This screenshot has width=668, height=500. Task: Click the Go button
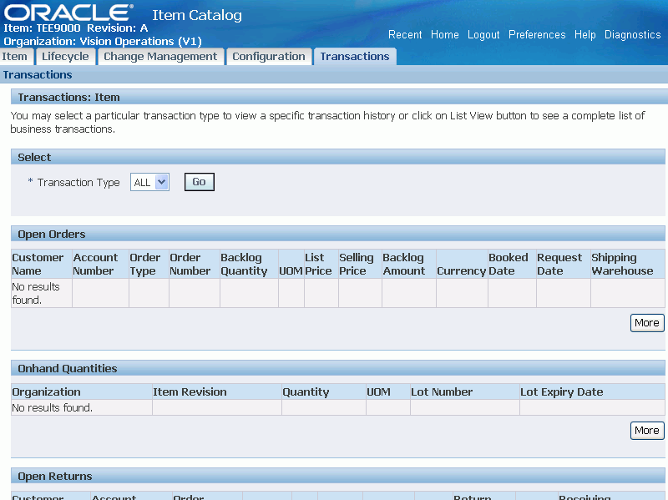[x=199, y=182]
